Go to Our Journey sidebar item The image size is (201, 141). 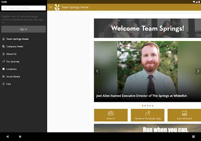click(24, 61)
